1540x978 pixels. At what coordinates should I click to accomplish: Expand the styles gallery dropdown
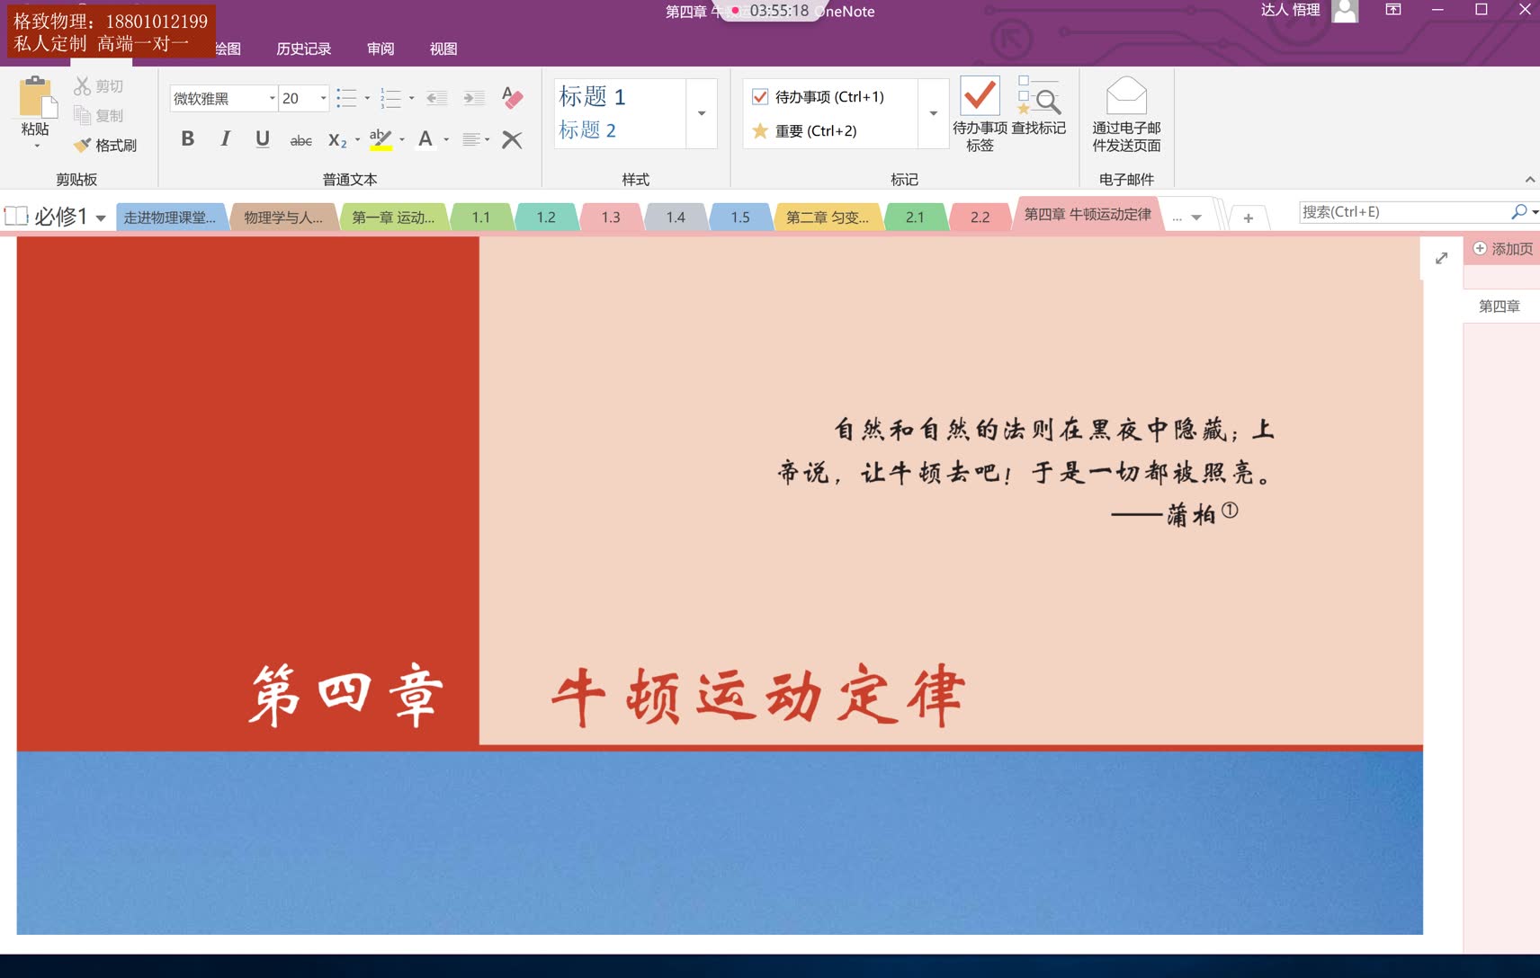[x=701, y=113]
